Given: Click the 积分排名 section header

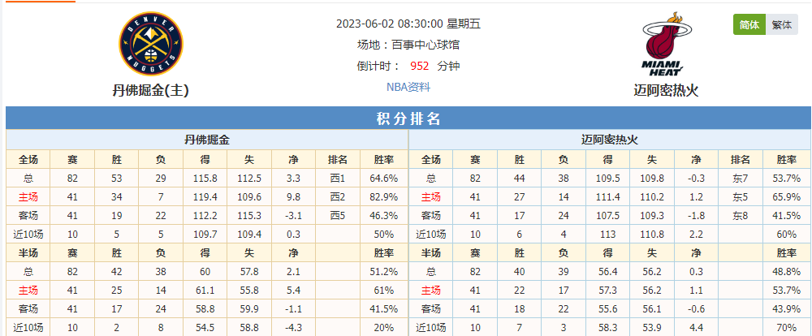Looking at the screenshot, I should pyautogui.click(x=408, y=118).
